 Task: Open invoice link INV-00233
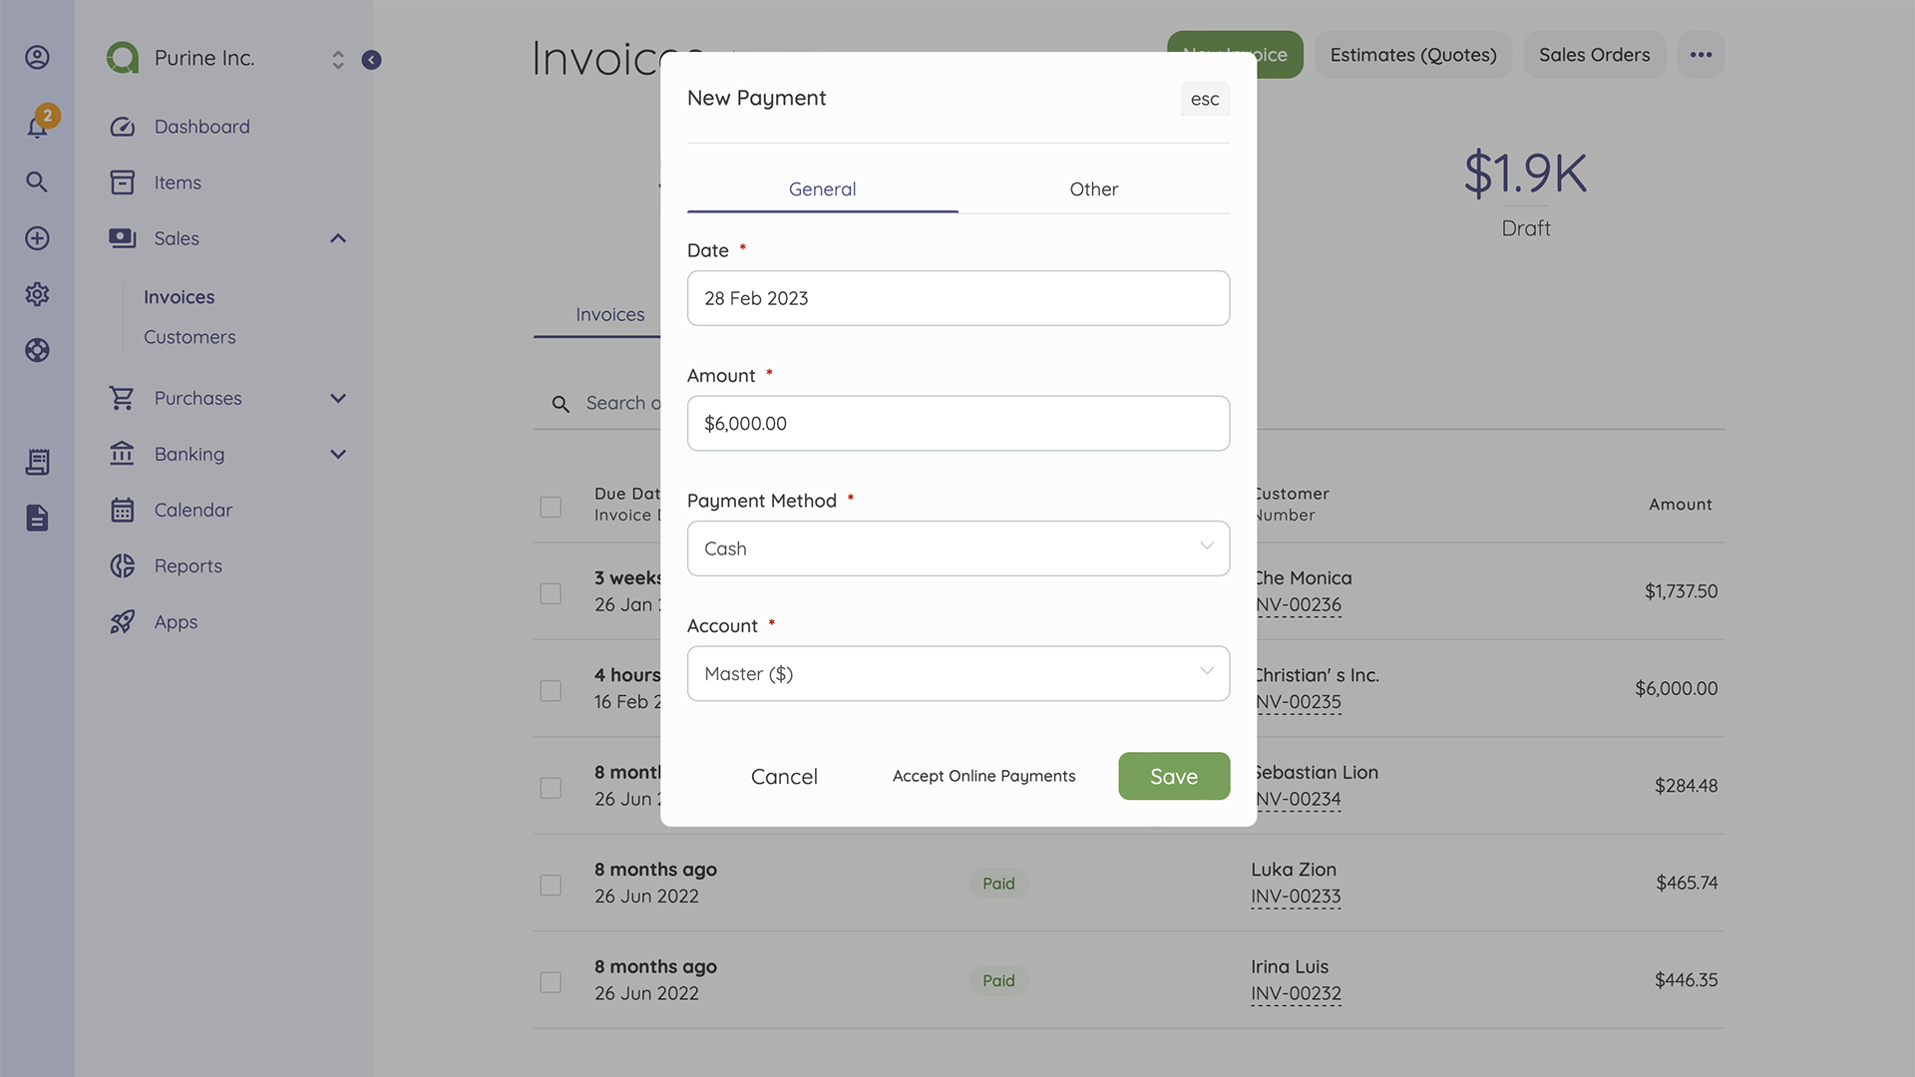pos(1296,896)
